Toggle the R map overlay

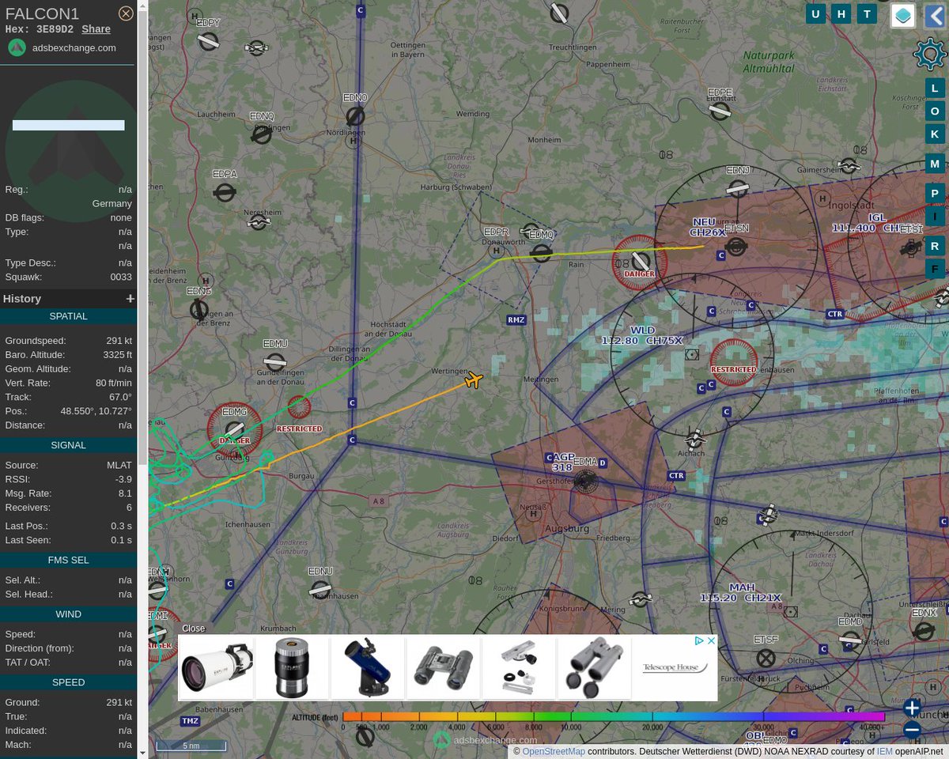click(935, 246)
